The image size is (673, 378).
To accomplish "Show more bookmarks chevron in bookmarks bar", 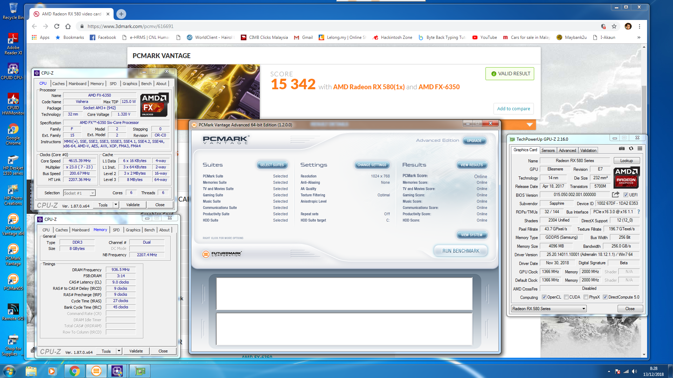I will pyautogui.click(x=639, y=37).
